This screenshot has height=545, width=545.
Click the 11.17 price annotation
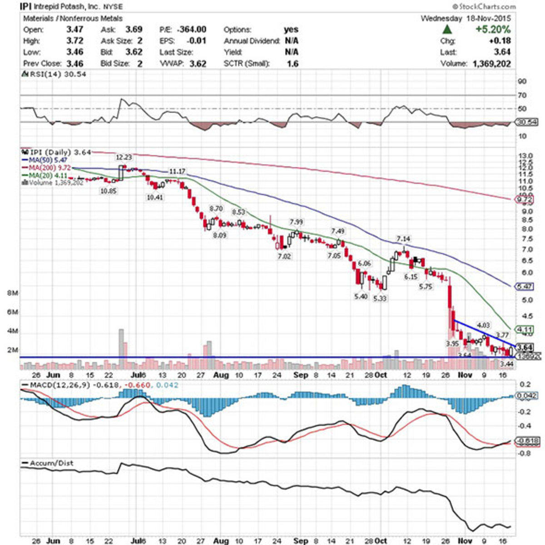pyautogui.click(x=177, y=171)
